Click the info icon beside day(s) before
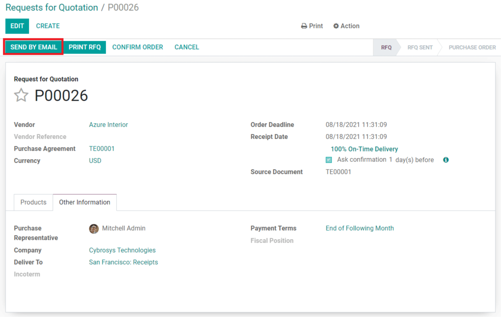Screen dimensions: 501x317 click(x=446, y=160)
